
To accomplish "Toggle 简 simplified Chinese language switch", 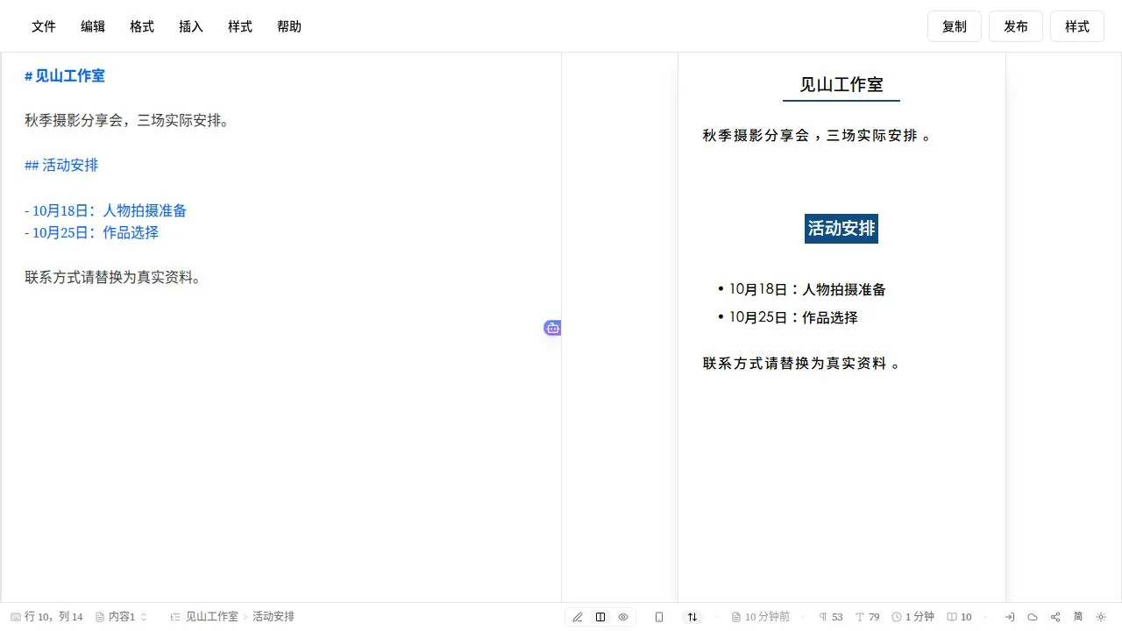I will pyautogui.click(x=1078, y=617).
